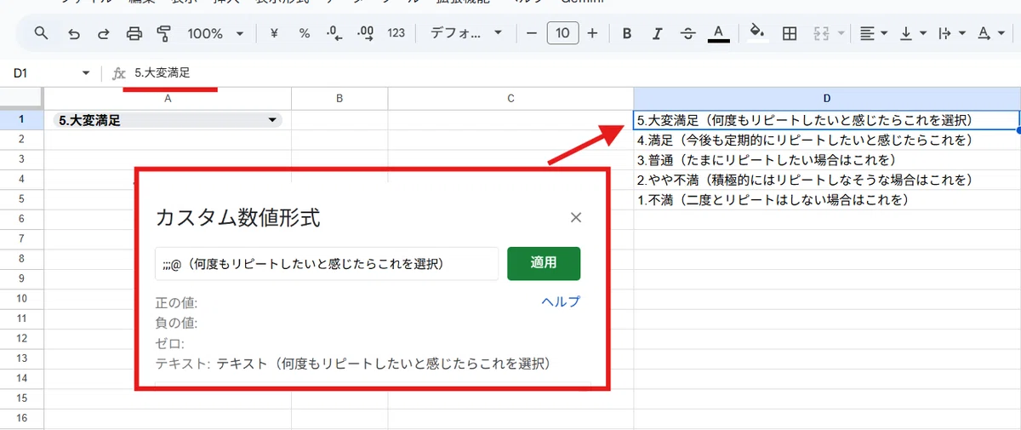The height and width of the screenshot is (430, 1021).
Task: Undo the last action
Action: tap(74, 34)
